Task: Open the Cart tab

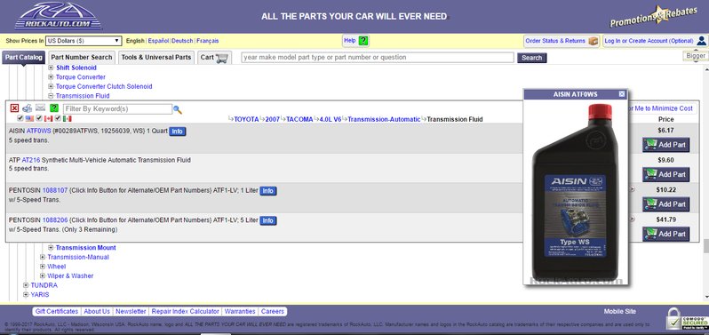Action: 214,58
